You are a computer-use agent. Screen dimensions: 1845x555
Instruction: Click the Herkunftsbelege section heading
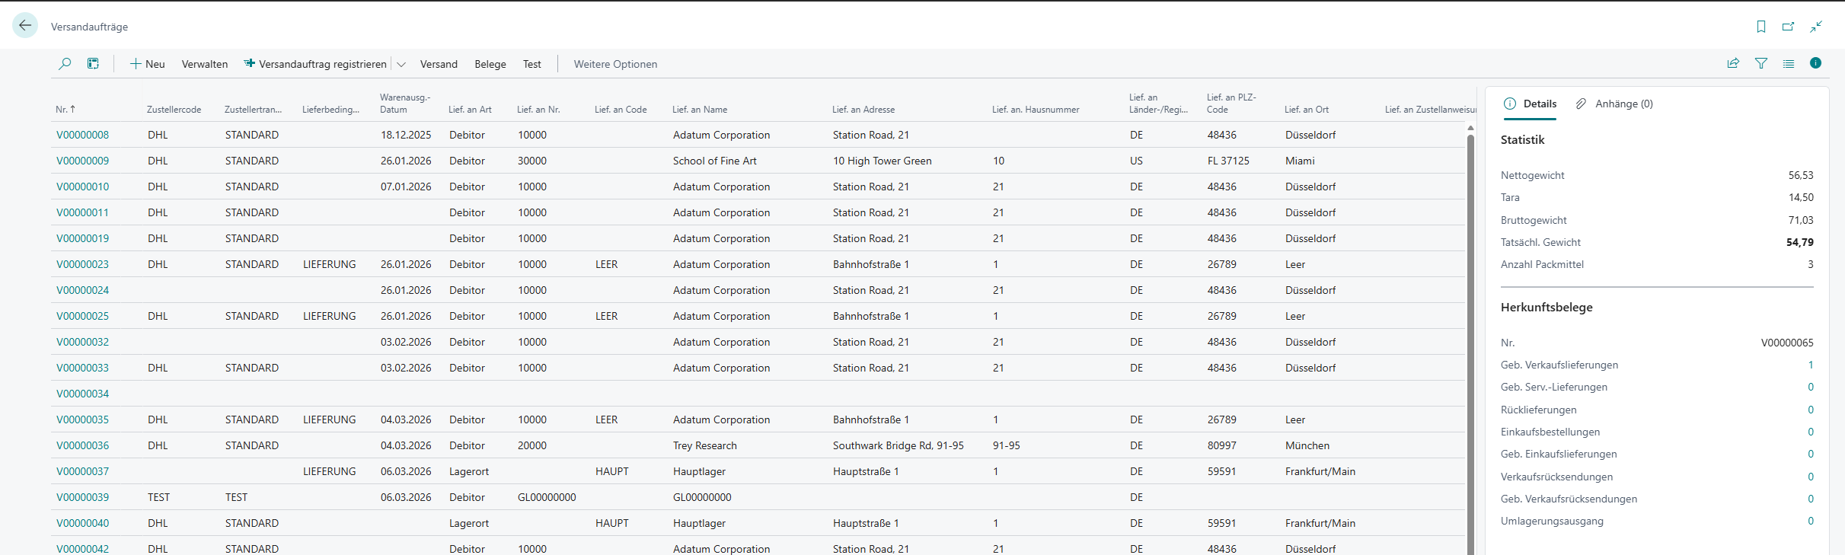click(x=1546, y=308)
